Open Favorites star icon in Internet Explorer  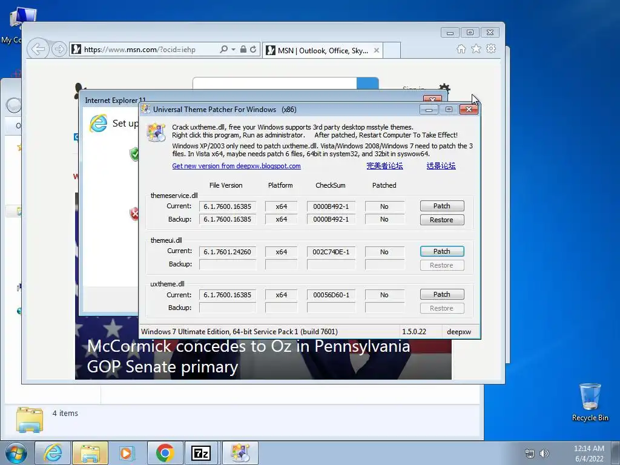click(476, 48)
